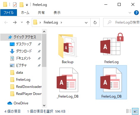This screenshot has width=140, height=115.
Task: Open the ダウンロード quick access folder
Action: pos(24,51)
